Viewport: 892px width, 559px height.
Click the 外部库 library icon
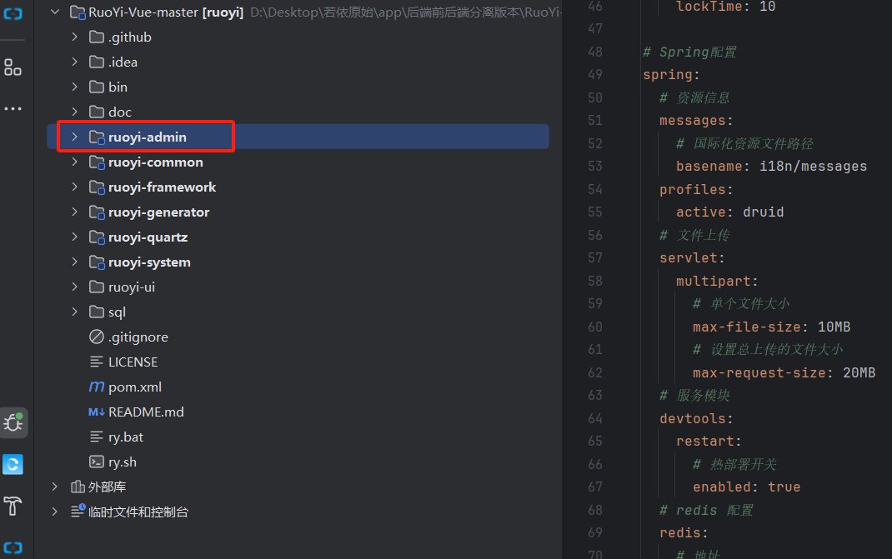click(78, 487)
